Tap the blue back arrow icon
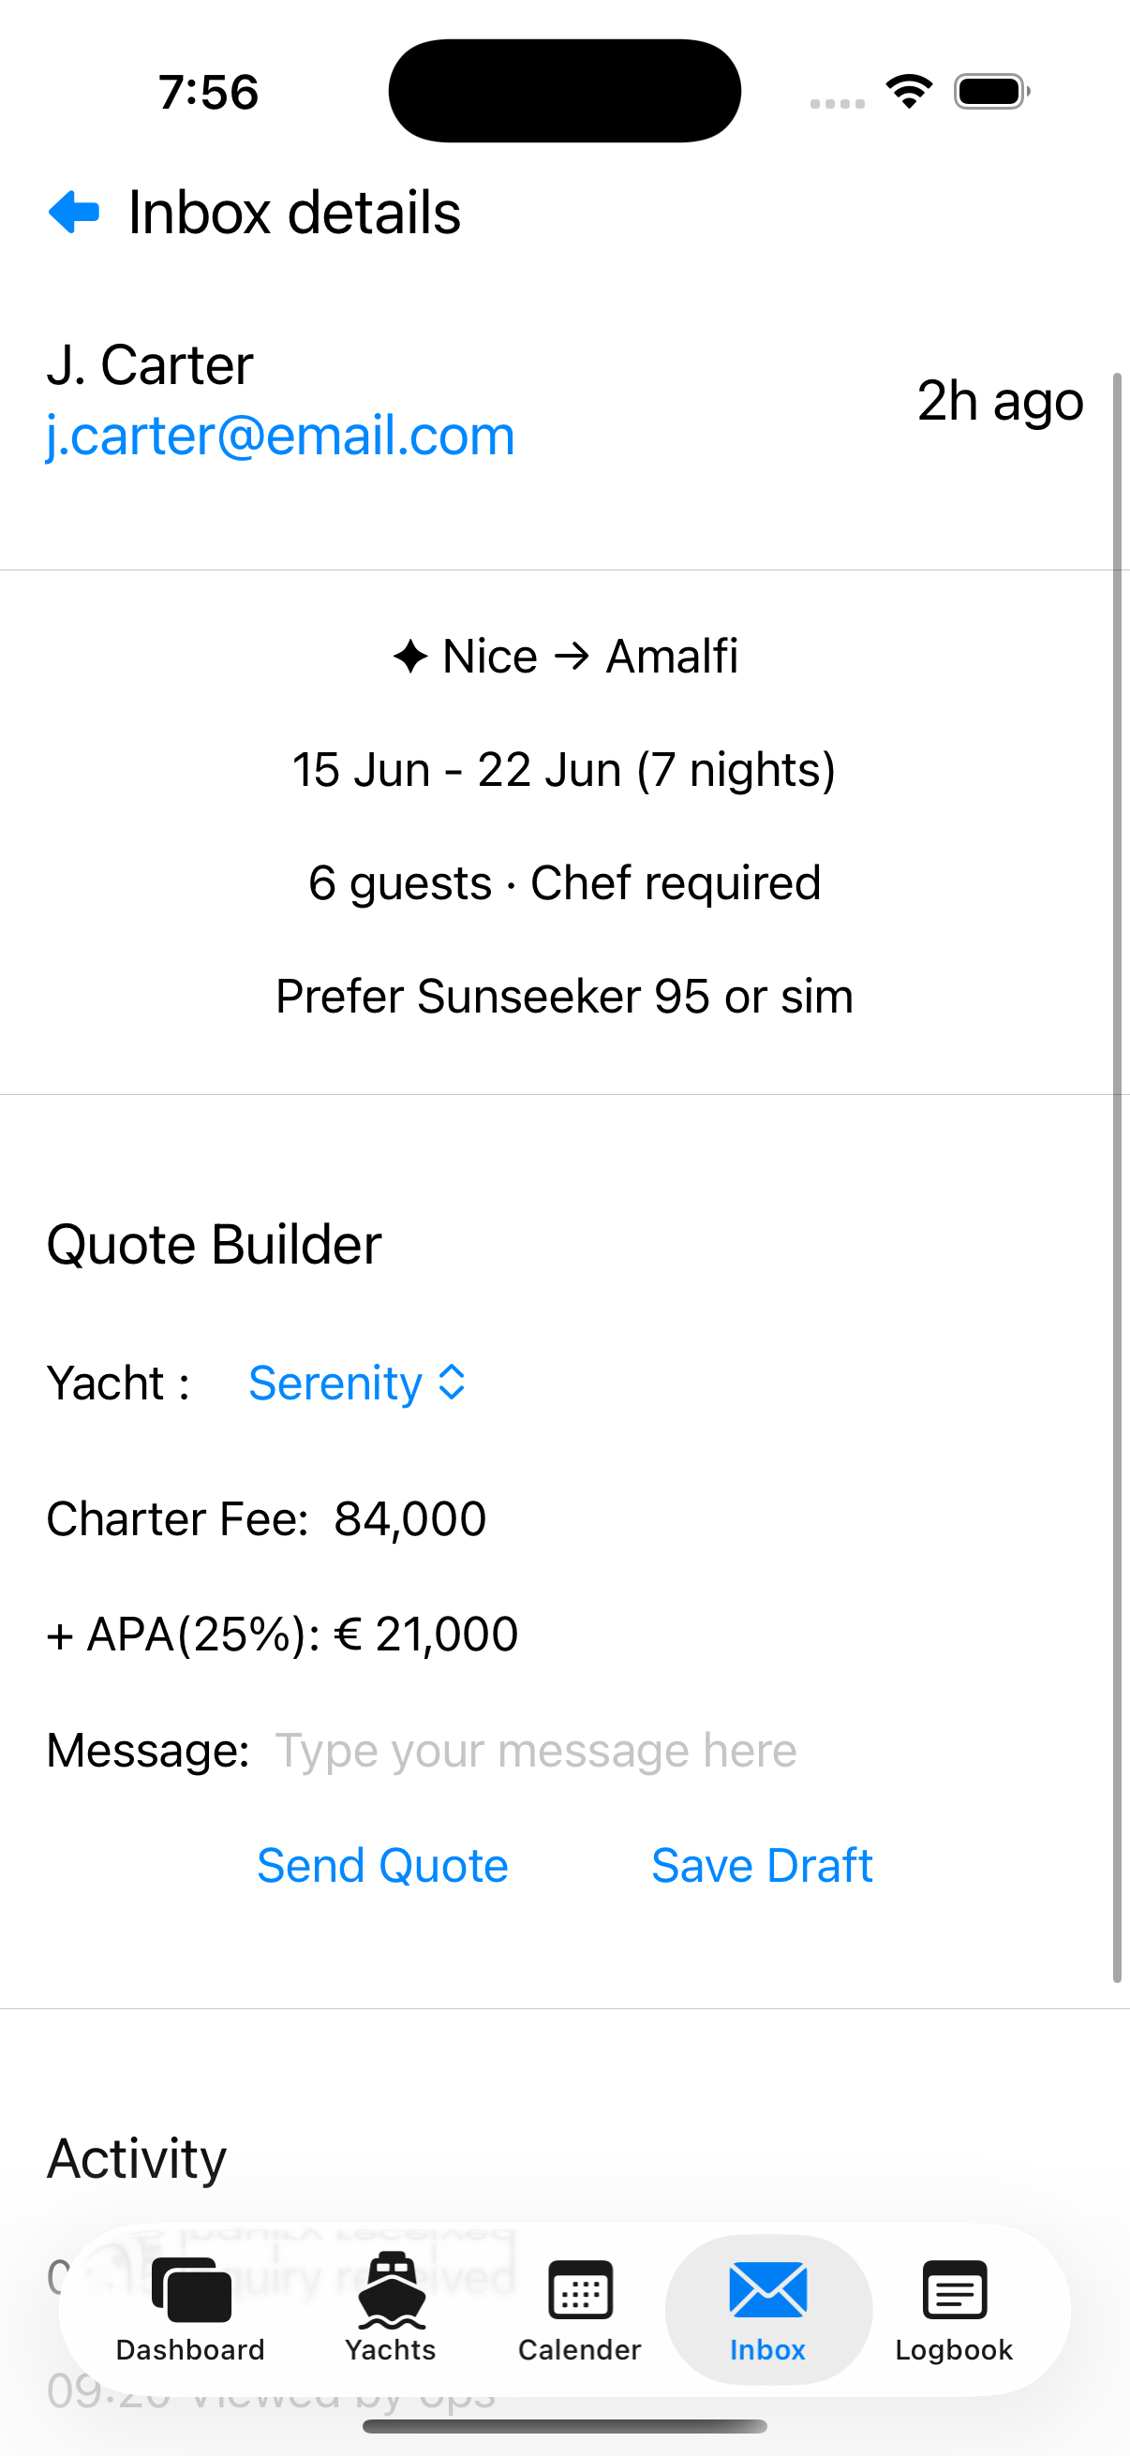 pyautogui.click(x=73, y=212)
